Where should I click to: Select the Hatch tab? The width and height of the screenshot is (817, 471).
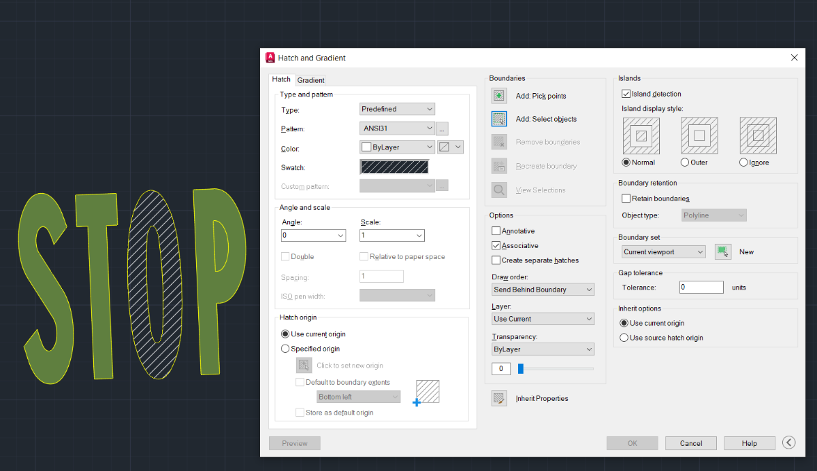point(281,79)
